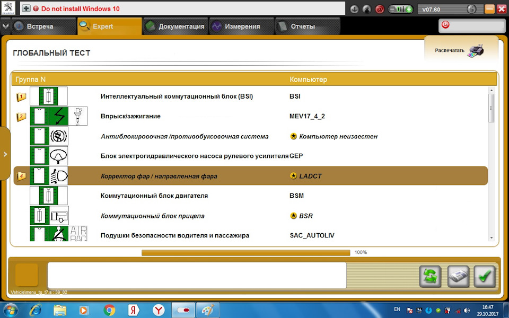Click the volume icon in system tray
This screenshot has height=318, width=509.
pyautogui.click(x=467, y=310)
